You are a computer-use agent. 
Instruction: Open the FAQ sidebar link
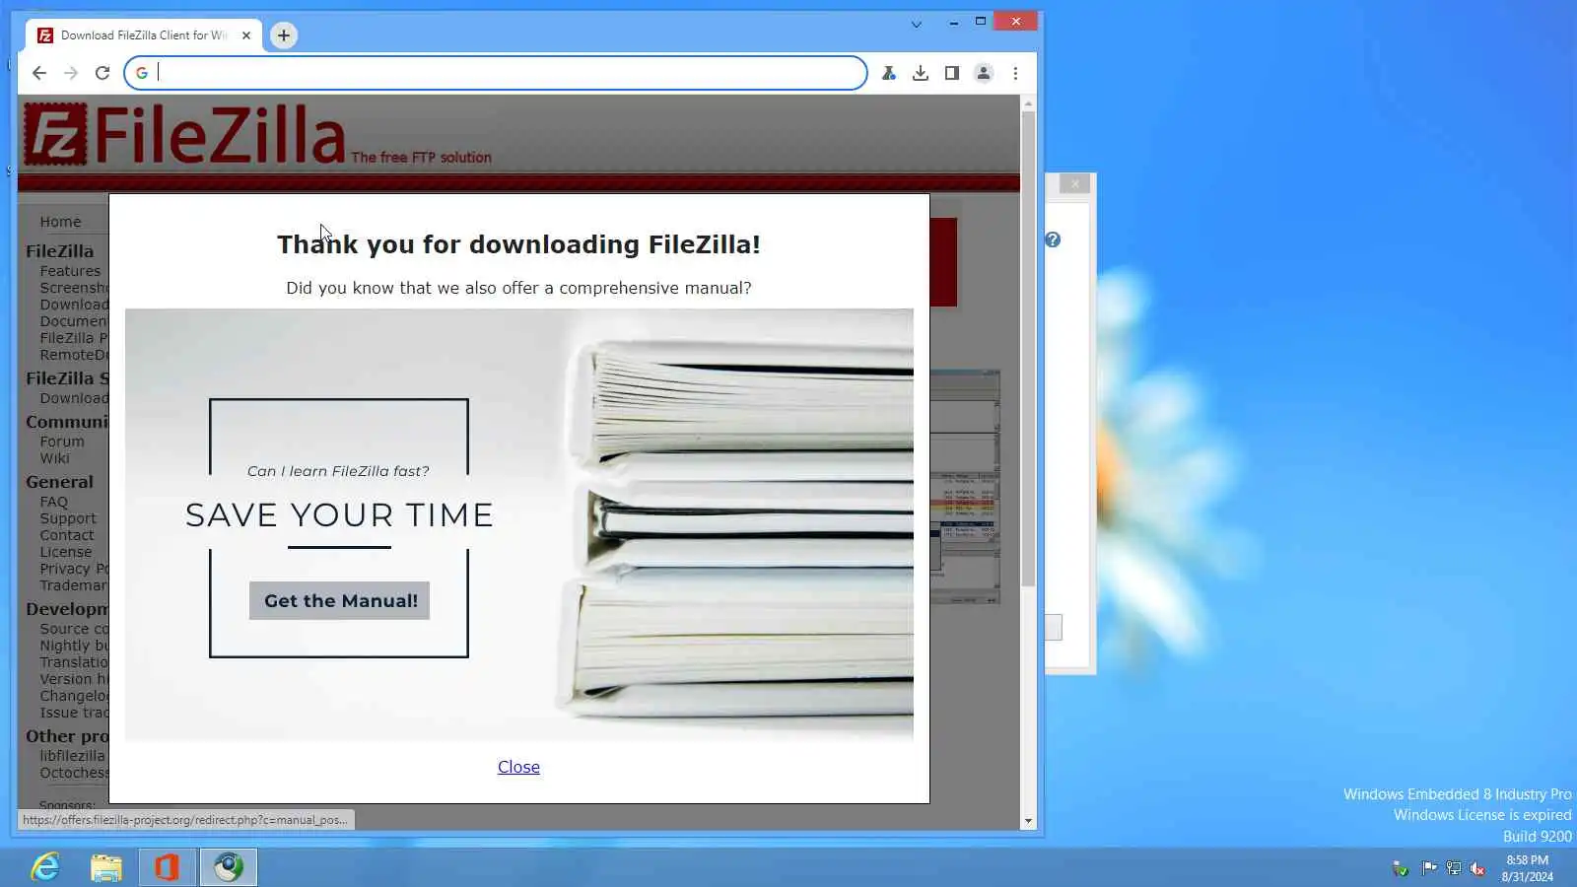click(54, 502)
